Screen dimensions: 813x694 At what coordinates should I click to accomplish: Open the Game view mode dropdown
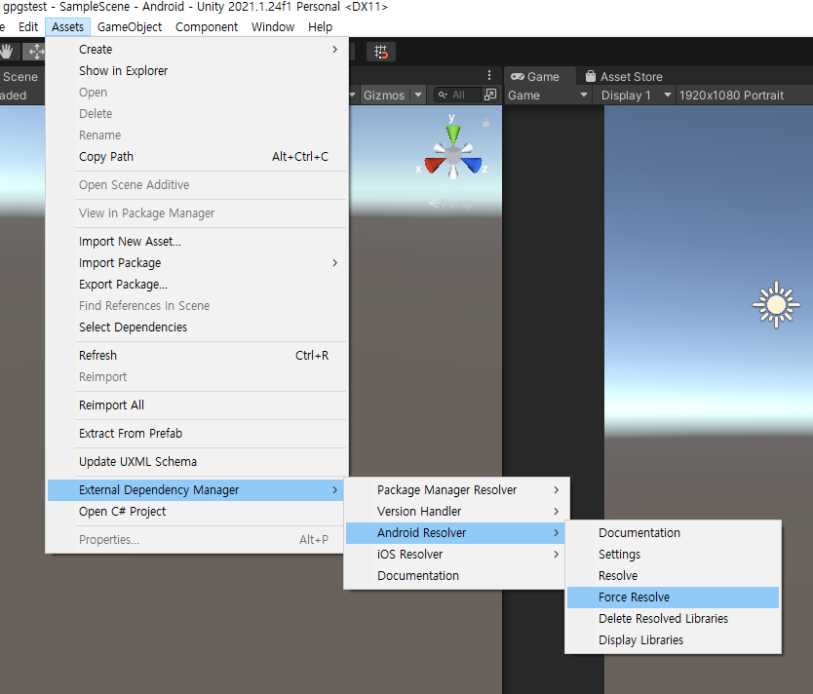coord(548,96)
